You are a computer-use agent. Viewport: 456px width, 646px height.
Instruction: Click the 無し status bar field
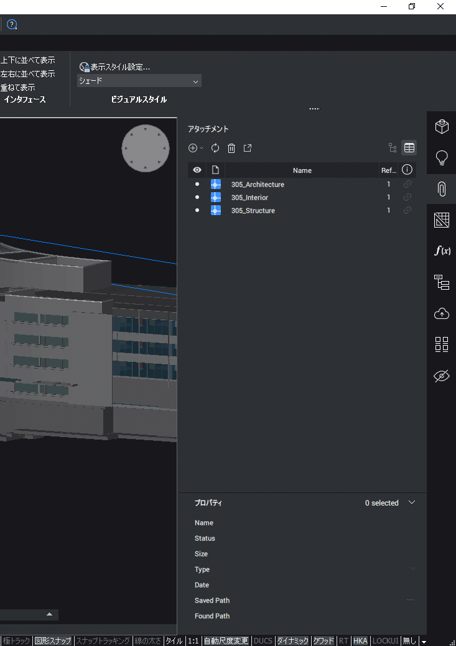pyautogui.click(x=409, y=640)
